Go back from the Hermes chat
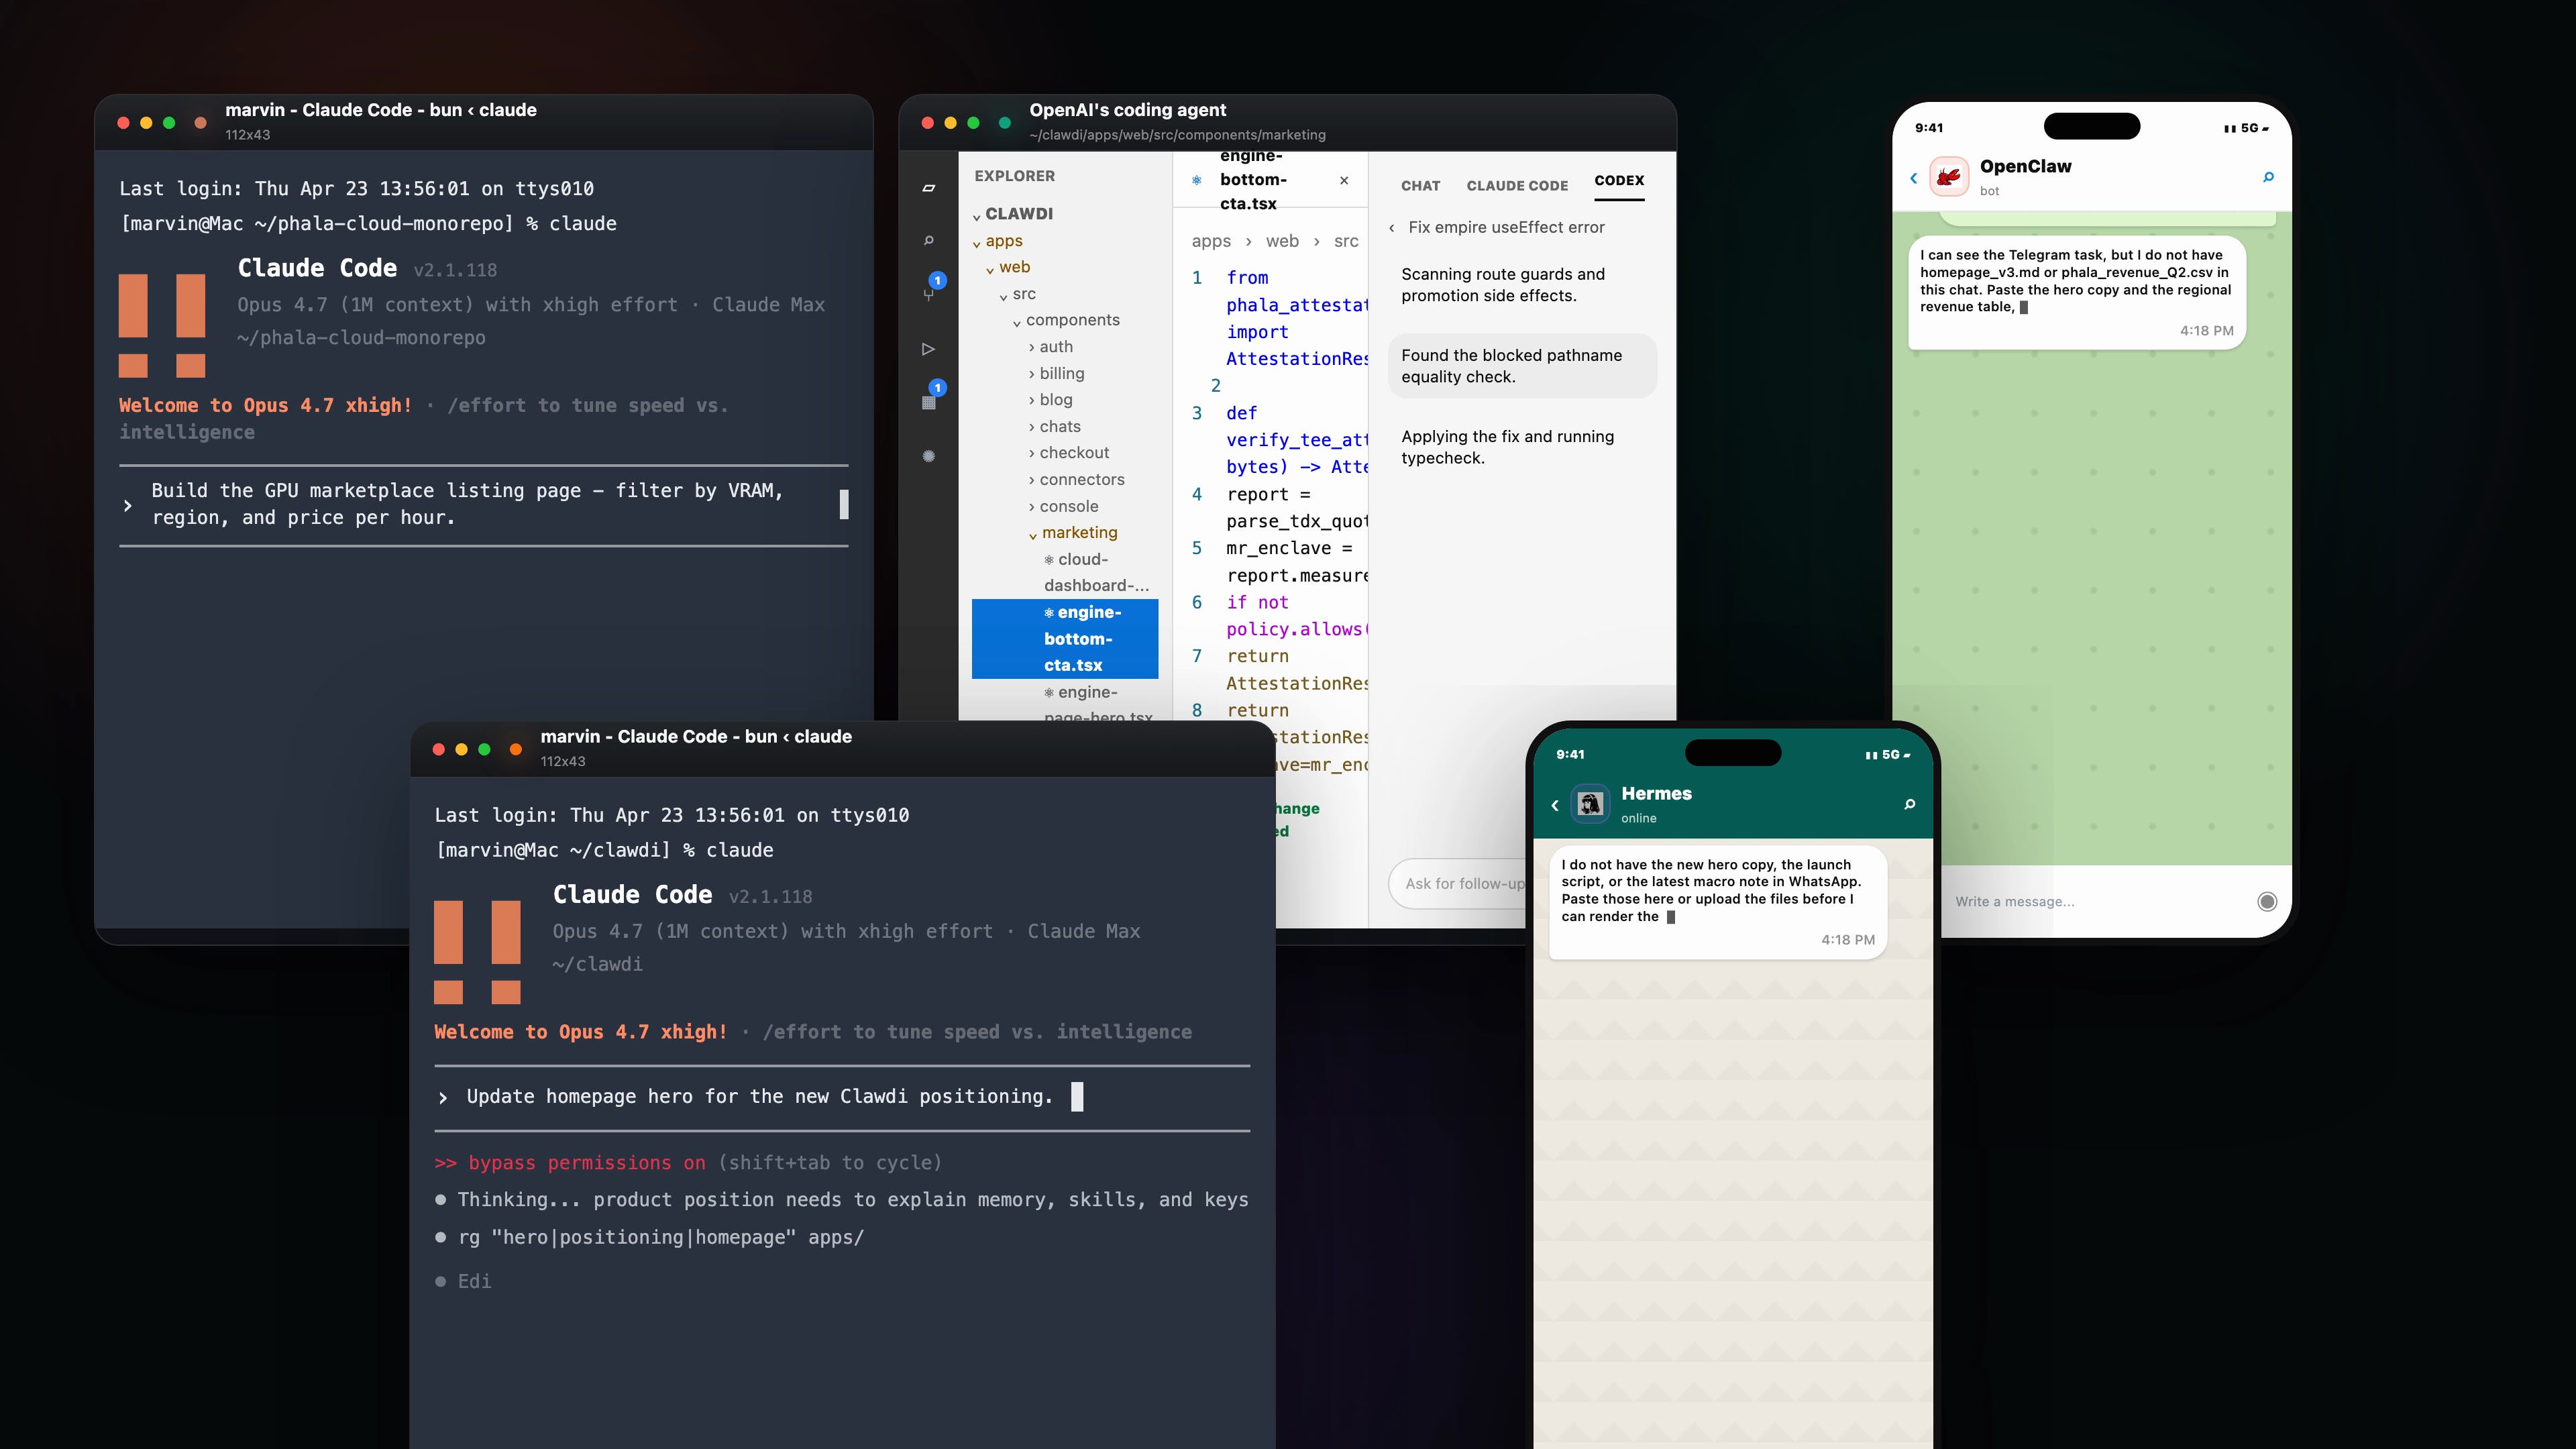 click(x=1555, y=805)
